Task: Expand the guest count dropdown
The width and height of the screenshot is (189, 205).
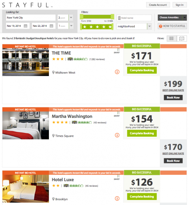Action: click(71, 18)
